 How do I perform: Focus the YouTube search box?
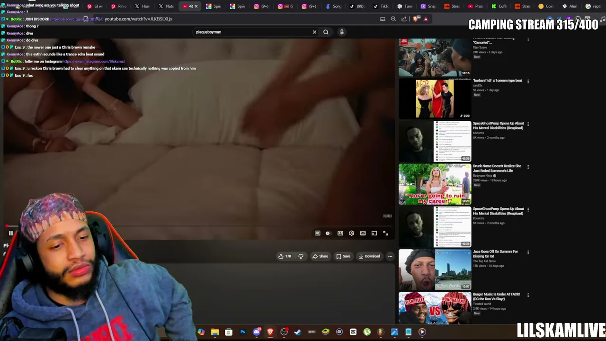(x=251, y=32)
